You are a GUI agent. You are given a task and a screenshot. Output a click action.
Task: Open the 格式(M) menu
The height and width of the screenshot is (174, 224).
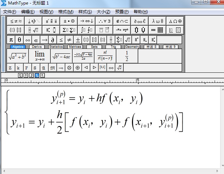(66, 12)
